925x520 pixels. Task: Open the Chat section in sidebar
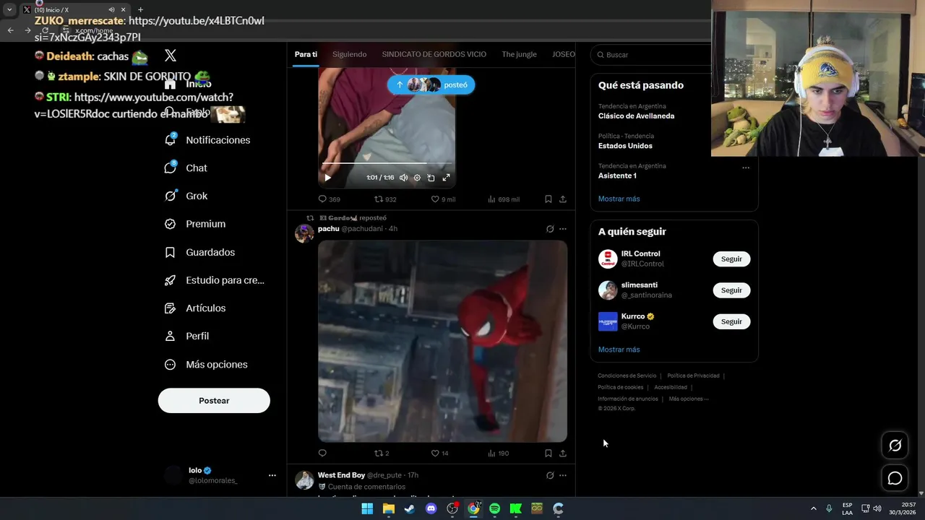click(186, 168)
